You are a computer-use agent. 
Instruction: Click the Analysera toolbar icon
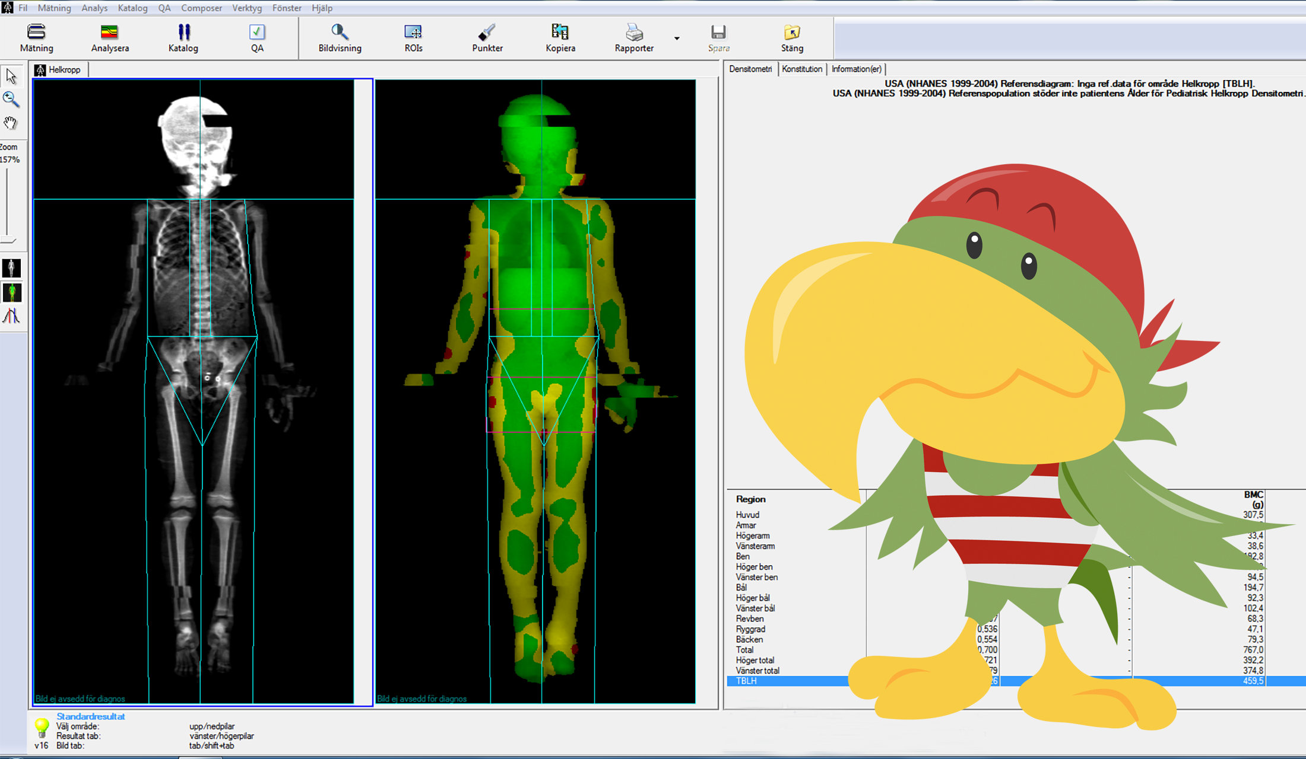[110, 32]
